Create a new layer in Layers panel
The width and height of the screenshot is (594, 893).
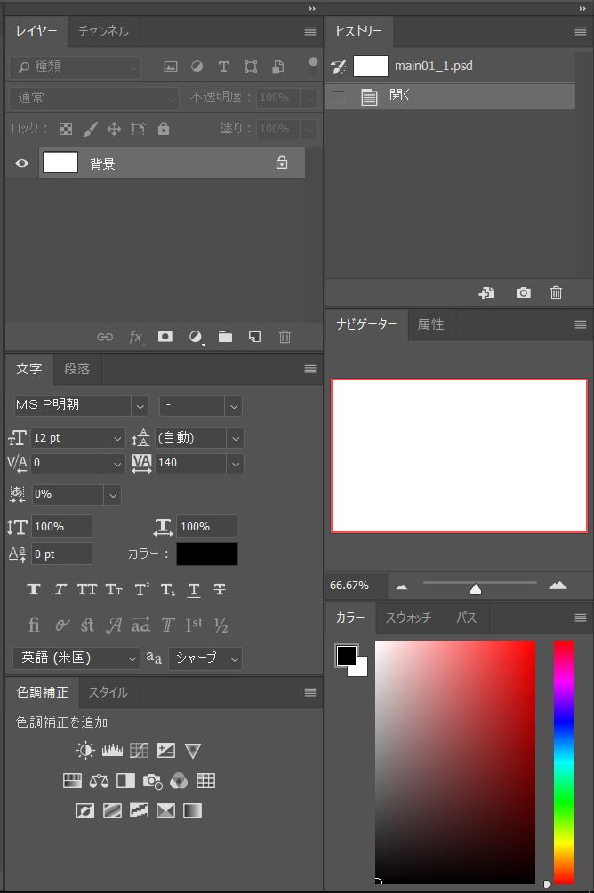pos(255,337)
